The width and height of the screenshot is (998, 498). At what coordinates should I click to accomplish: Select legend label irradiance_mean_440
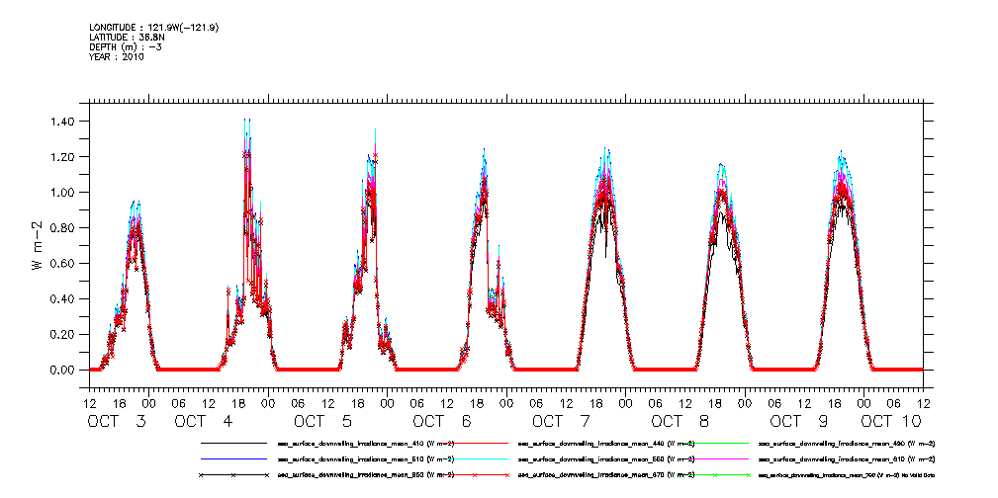(607, 443)
